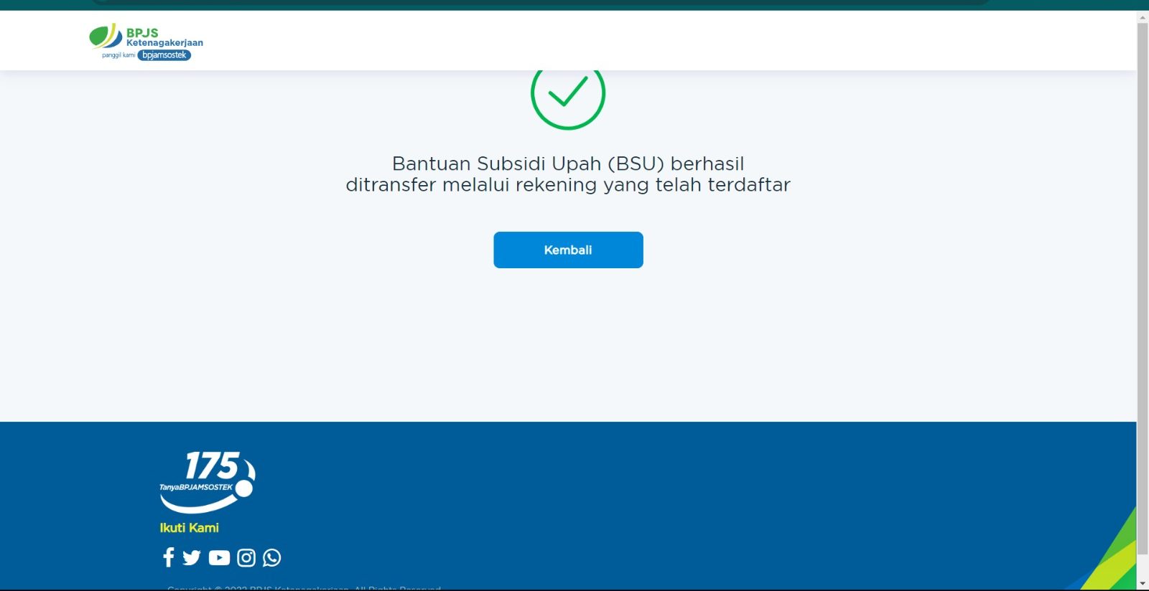Click the BSU transfer success message
1149x591 pixels.
[x=568, y=174]
